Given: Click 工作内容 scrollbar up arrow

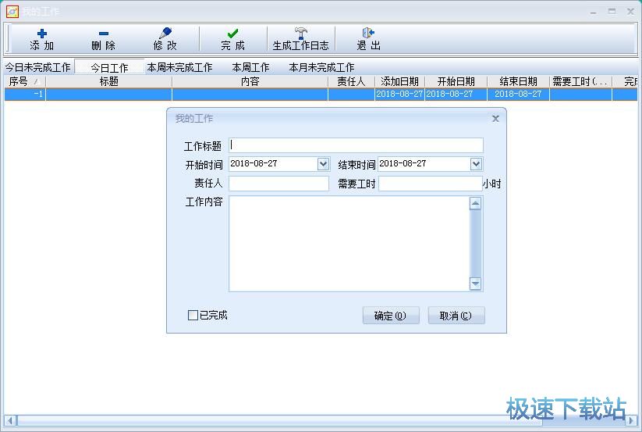Looking at the screenshot, I should point(475,203).
